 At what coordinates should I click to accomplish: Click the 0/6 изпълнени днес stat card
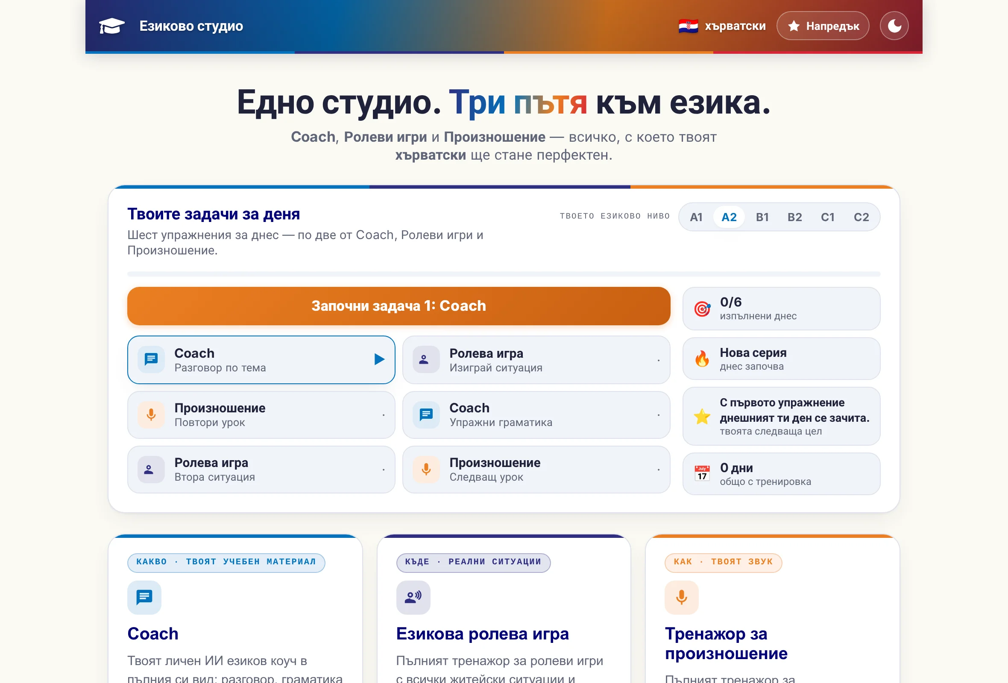pyautogui.click(x=781, y=309)
